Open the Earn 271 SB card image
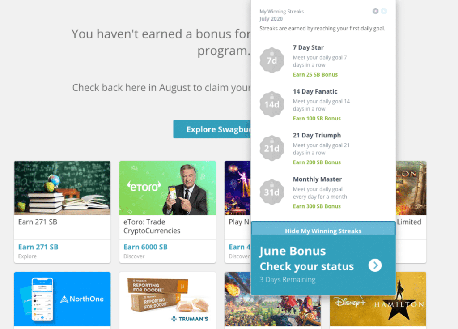Screen dimensions: 458x329 click(62, 188)
